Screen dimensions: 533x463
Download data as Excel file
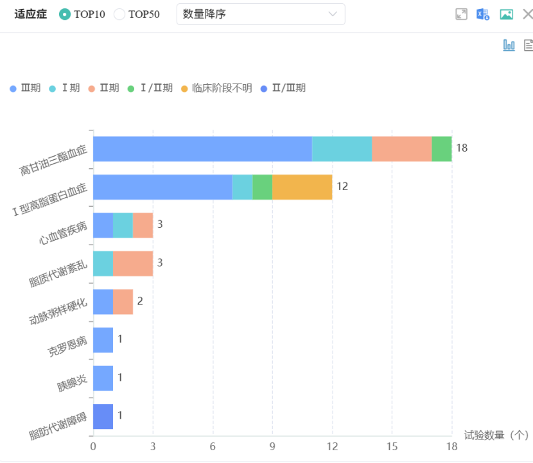coord(483,14)
